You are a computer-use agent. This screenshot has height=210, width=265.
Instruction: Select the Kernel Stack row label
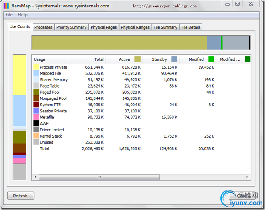point(51,136)
